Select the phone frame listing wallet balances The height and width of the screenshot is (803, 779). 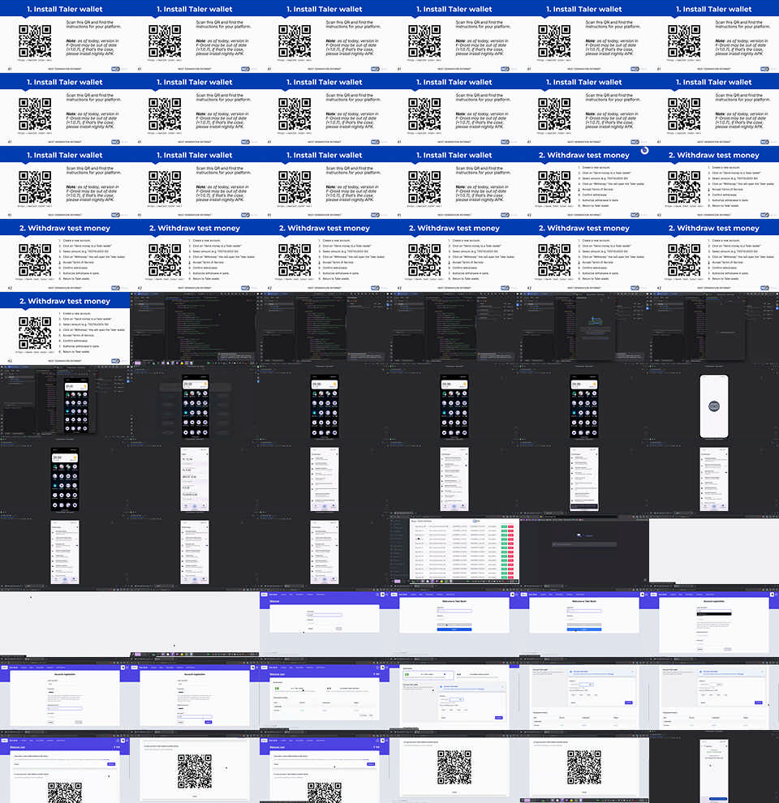194,474
